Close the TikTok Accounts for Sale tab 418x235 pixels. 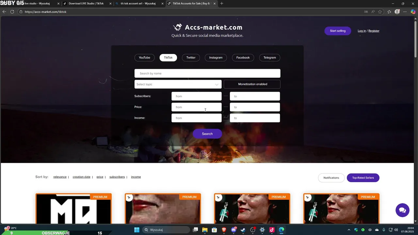tap(215, 4)
